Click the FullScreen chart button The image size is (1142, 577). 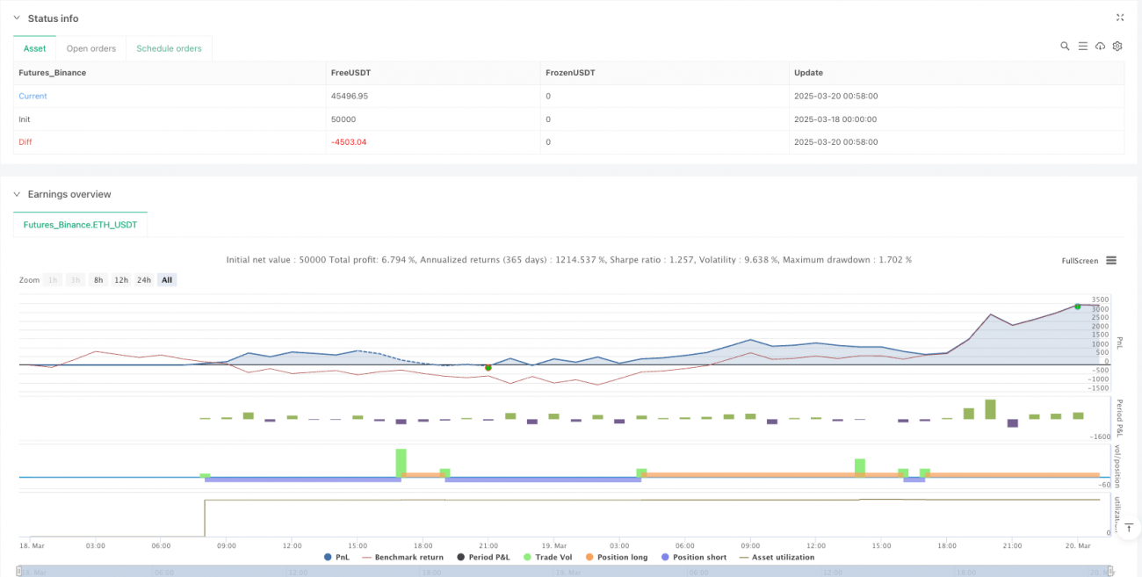tap(1080, 261)
